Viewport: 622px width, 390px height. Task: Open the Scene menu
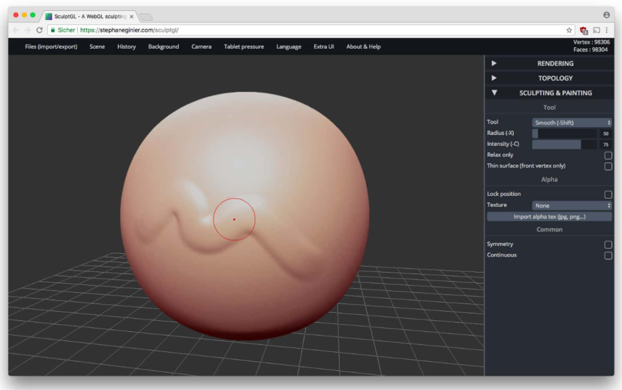(97, 47)
